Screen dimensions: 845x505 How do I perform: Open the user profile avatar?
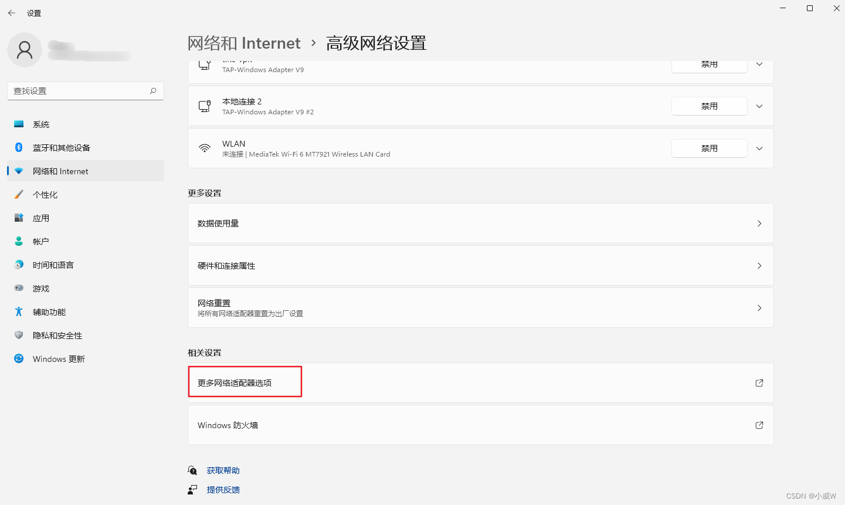(25, 50)
